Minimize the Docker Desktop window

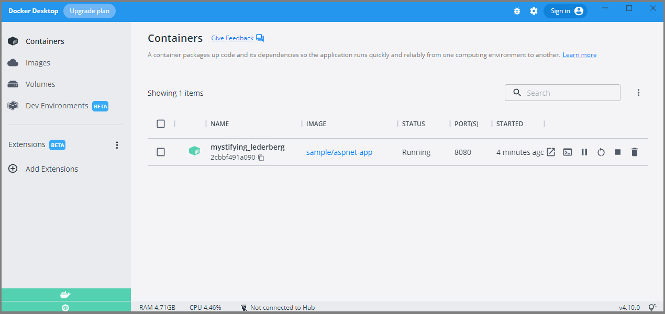click(606, 8)
